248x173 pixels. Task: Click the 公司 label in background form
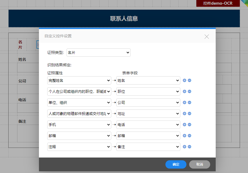pyautogui.click(x=22, y=81)
